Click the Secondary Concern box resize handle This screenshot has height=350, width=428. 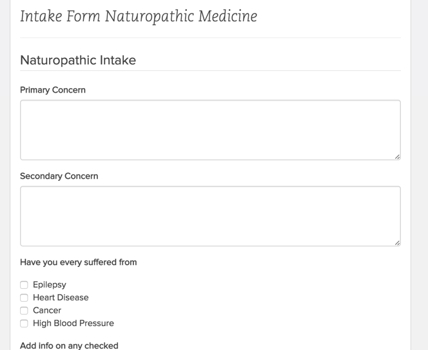click(397, 243)
